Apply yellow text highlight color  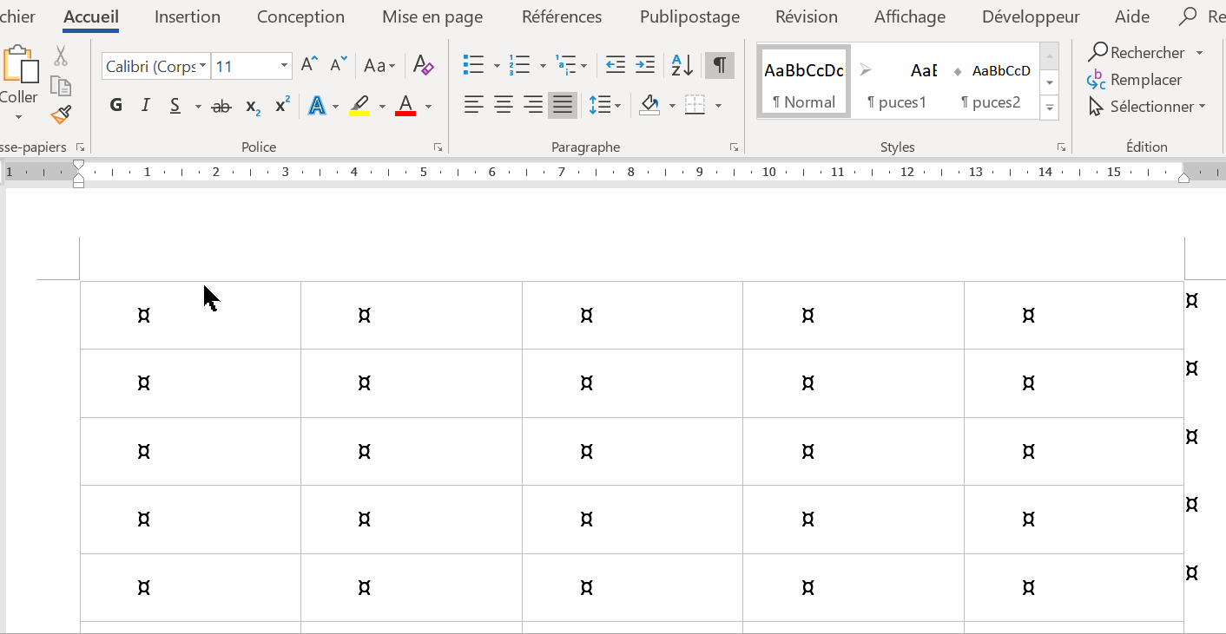359,106
